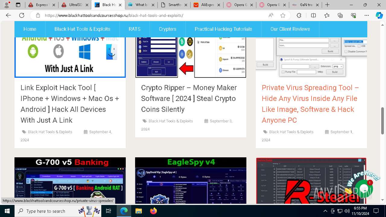Open the RATS menu item
The width and height of the screenshot is (386, 217).
point(134,29)
